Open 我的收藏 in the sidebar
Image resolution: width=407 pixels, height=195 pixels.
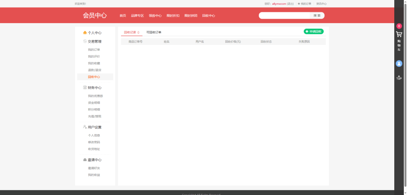(94, 63)
